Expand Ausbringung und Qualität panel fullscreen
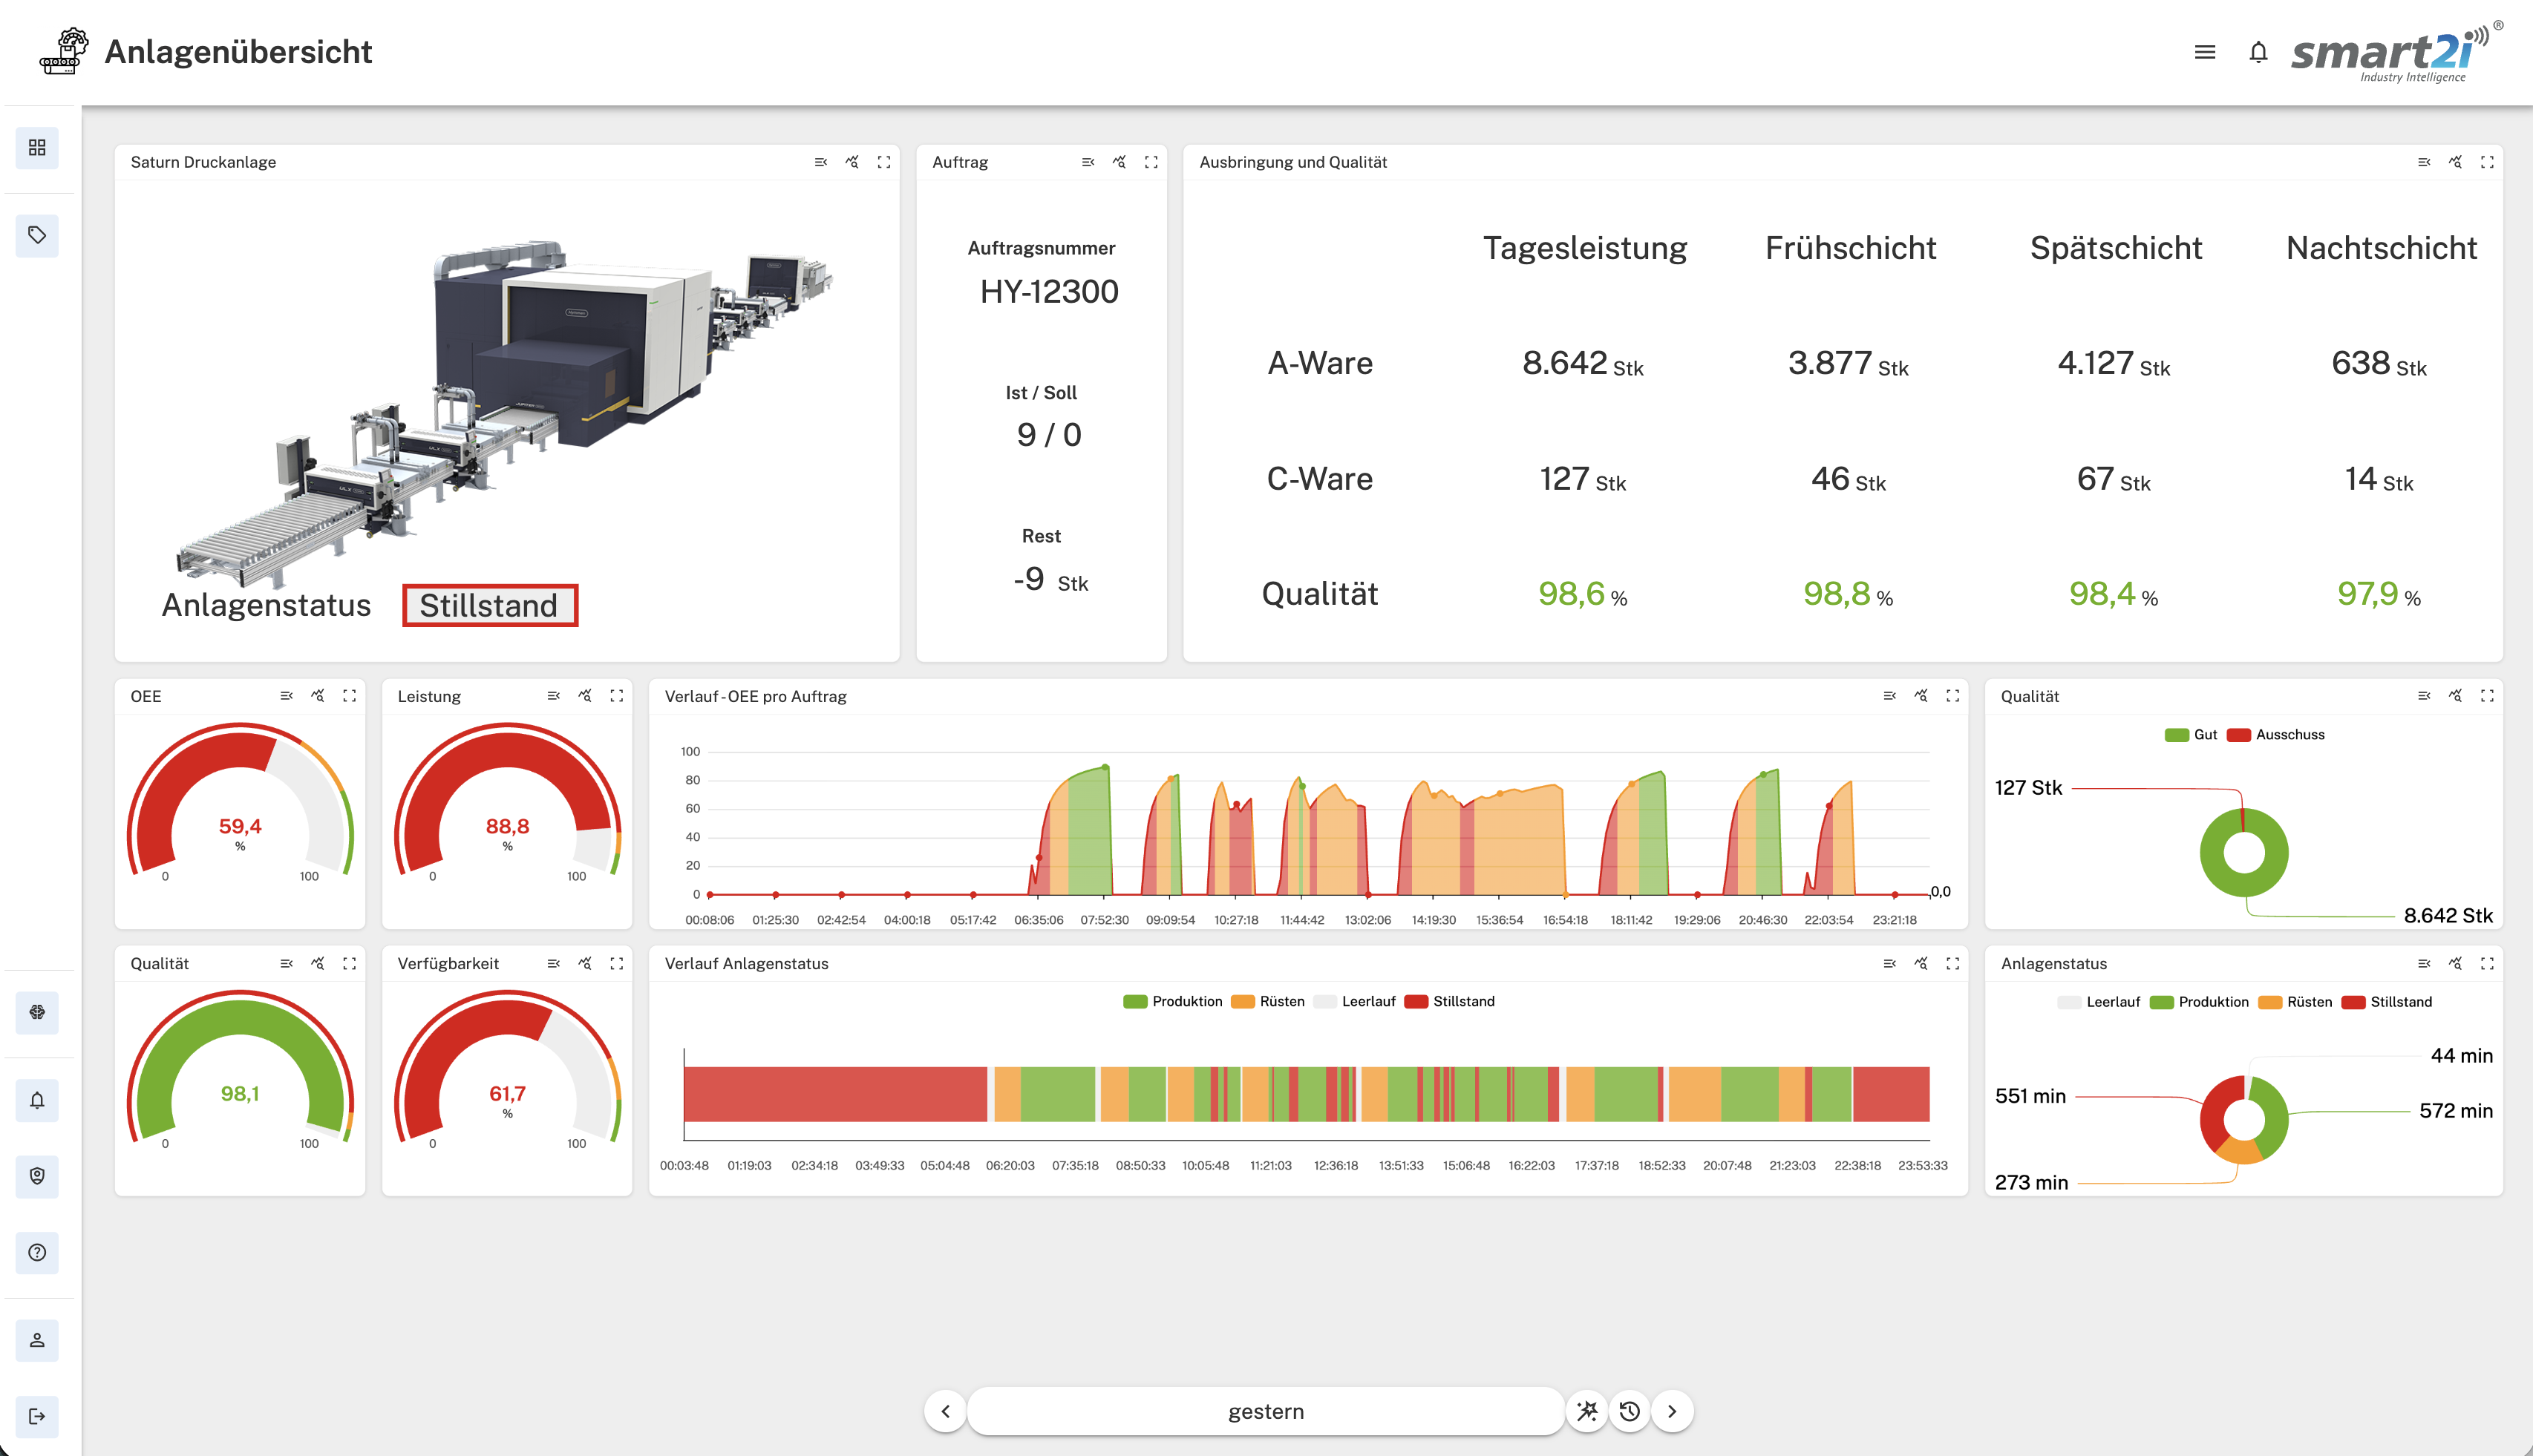This screenshot has height=1456, width=2533. click(x=2487, y=162)
